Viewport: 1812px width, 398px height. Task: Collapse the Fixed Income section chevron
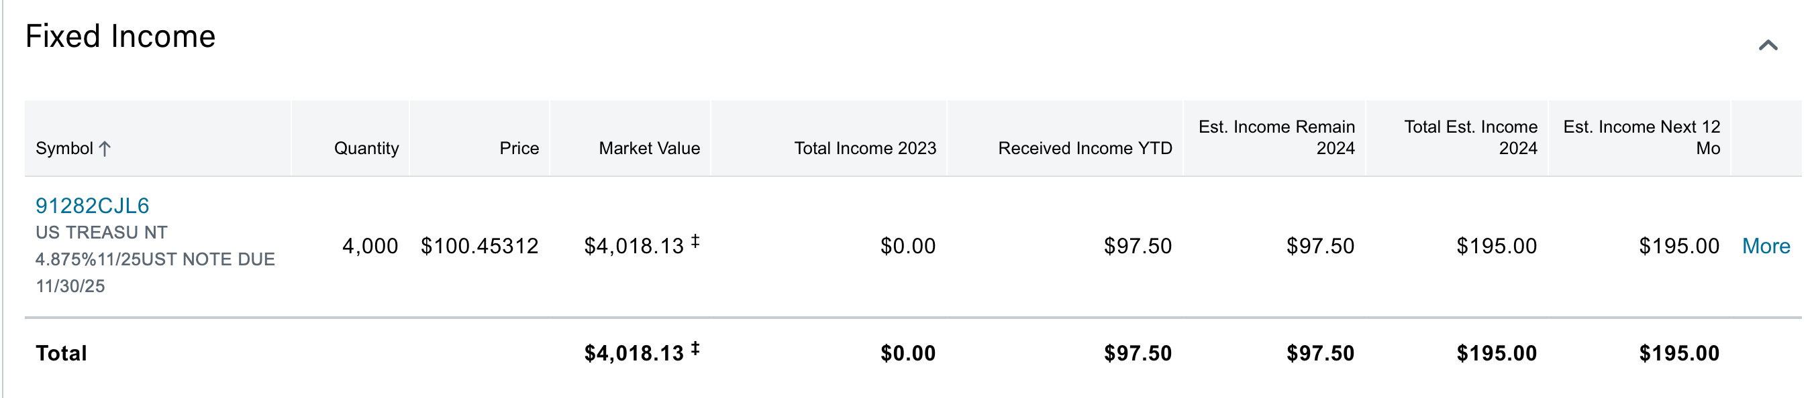point(1768,46)
